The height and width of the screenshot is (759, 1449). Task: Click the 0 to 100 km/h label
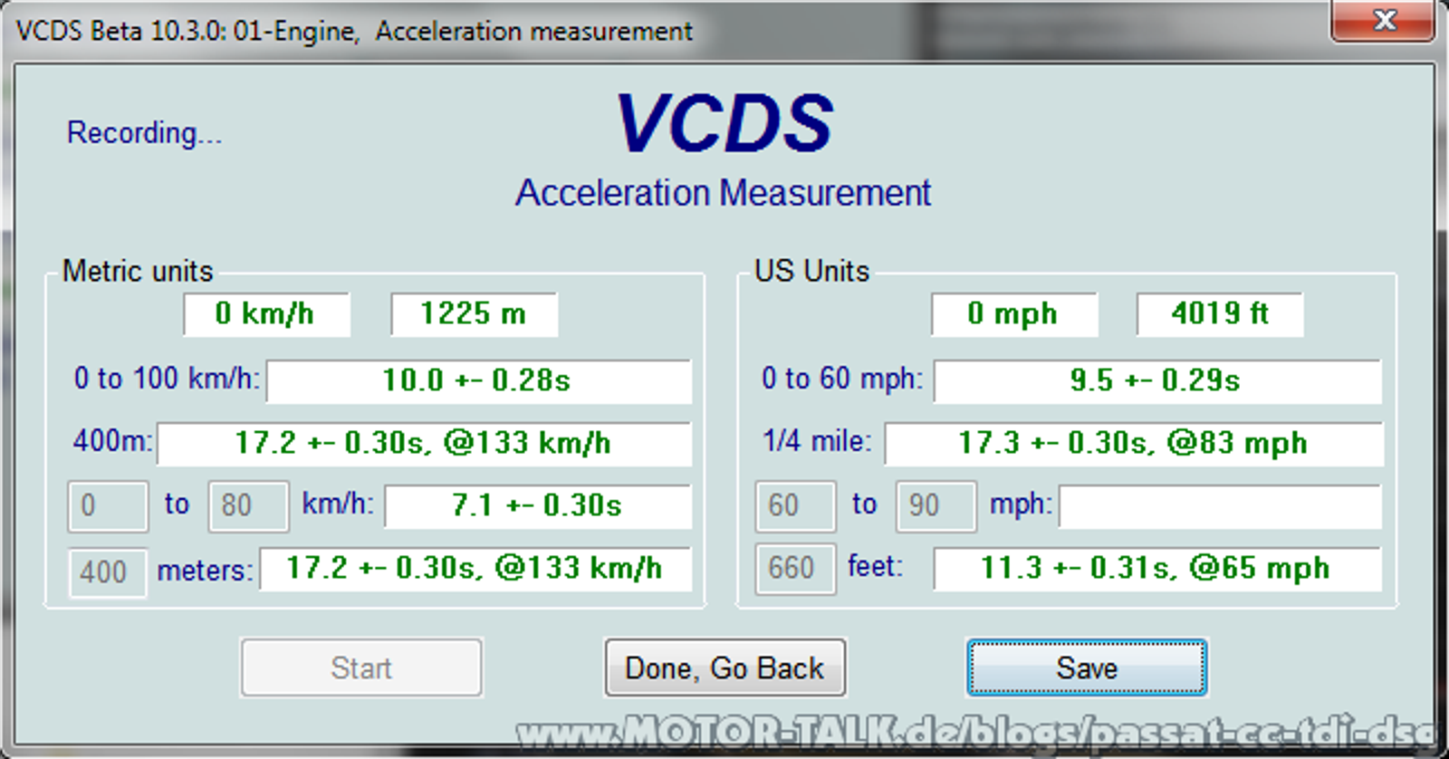167,379
